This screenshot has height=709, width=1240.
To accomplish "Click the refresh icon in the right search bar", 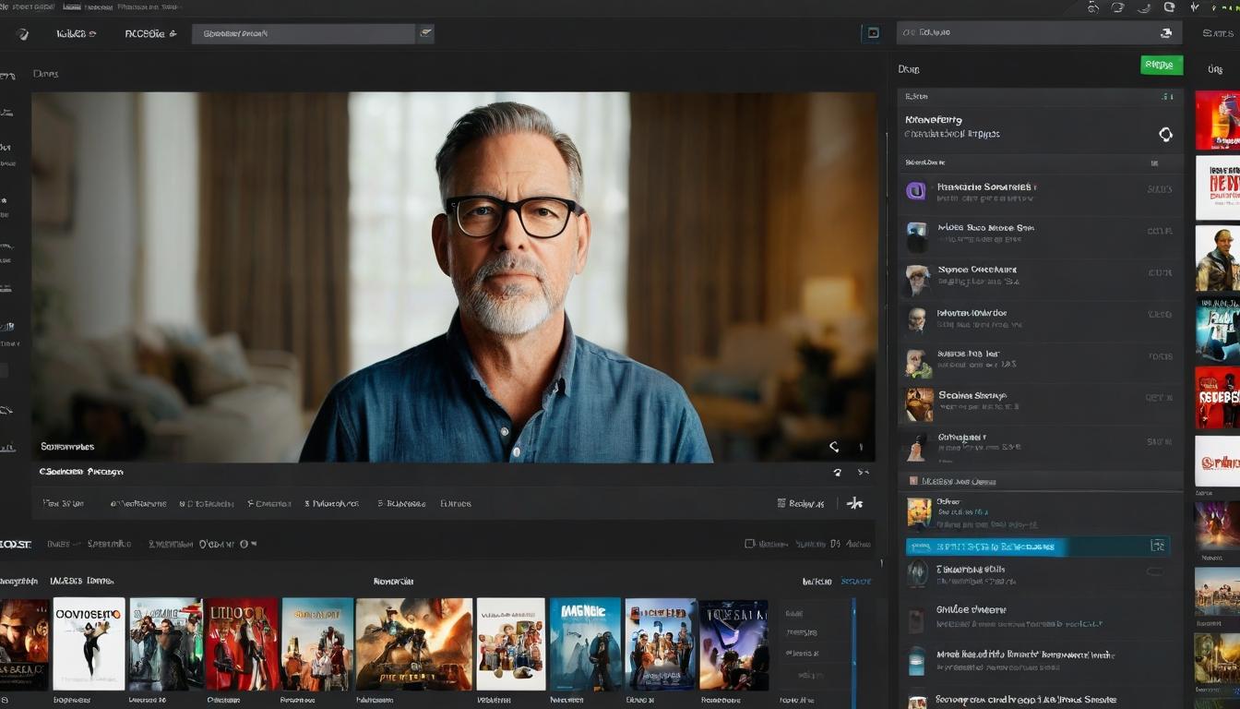I will click(x=1166, y=32).
